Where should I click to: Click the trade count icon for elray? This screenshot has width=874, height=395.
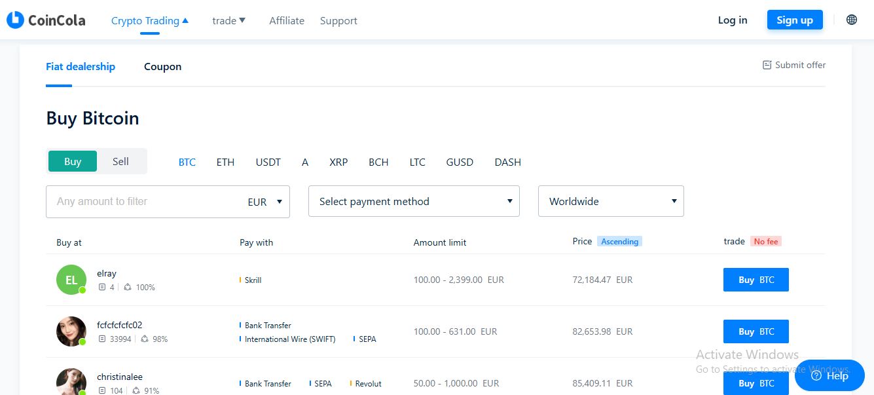[x=102, y=287]
